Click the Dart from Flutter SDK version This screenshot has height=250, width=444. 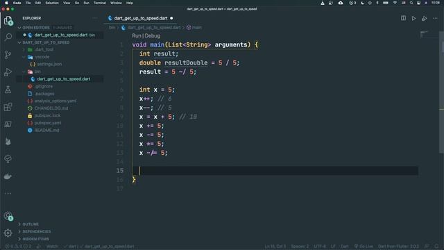pyautogui.click(x=398, y=246)
